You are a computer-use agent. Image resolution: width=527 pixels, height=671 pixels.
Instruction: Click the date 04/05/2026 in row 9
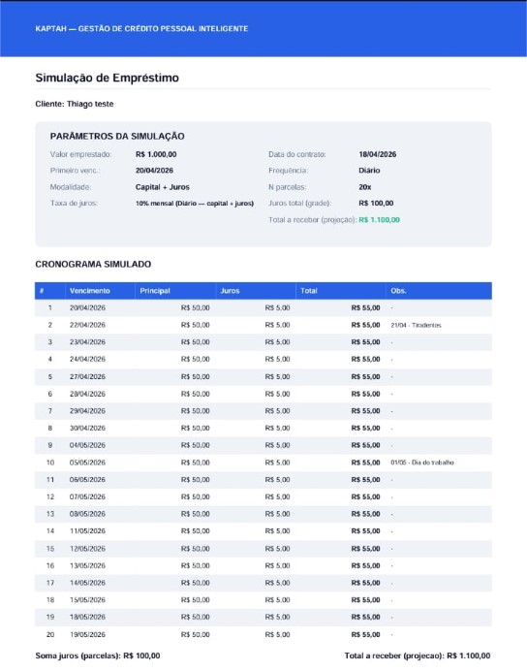(x=87, y=445)
